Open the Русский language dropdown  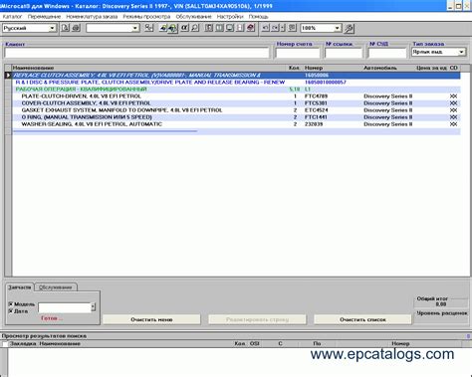click(x=52, y=28)
